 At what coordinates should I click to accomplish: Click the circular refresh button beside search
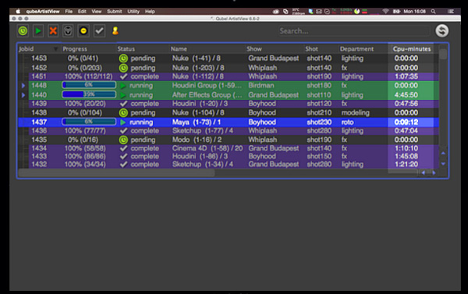tap(441, 30)
